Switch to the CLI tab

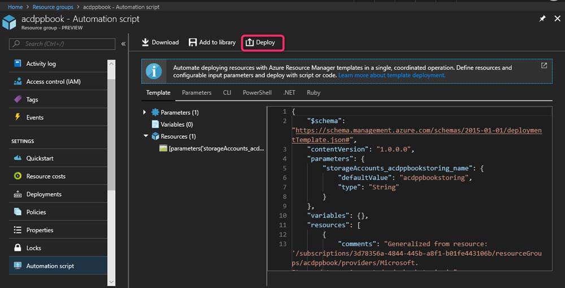tap(227, 92)
